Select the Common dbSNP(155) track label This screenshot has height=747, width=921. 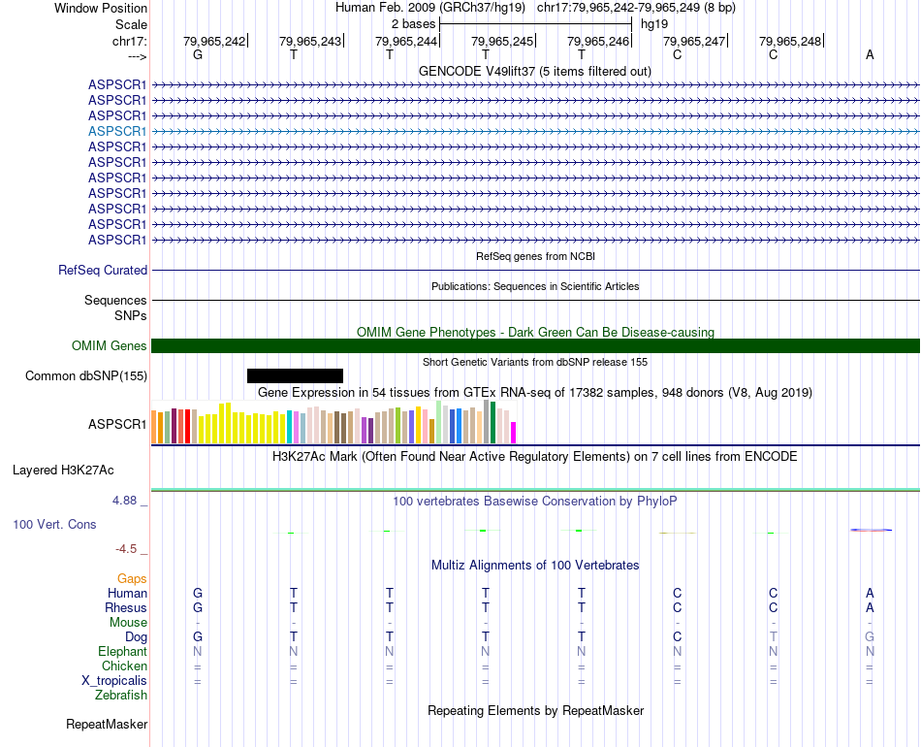tap(85, 375)
